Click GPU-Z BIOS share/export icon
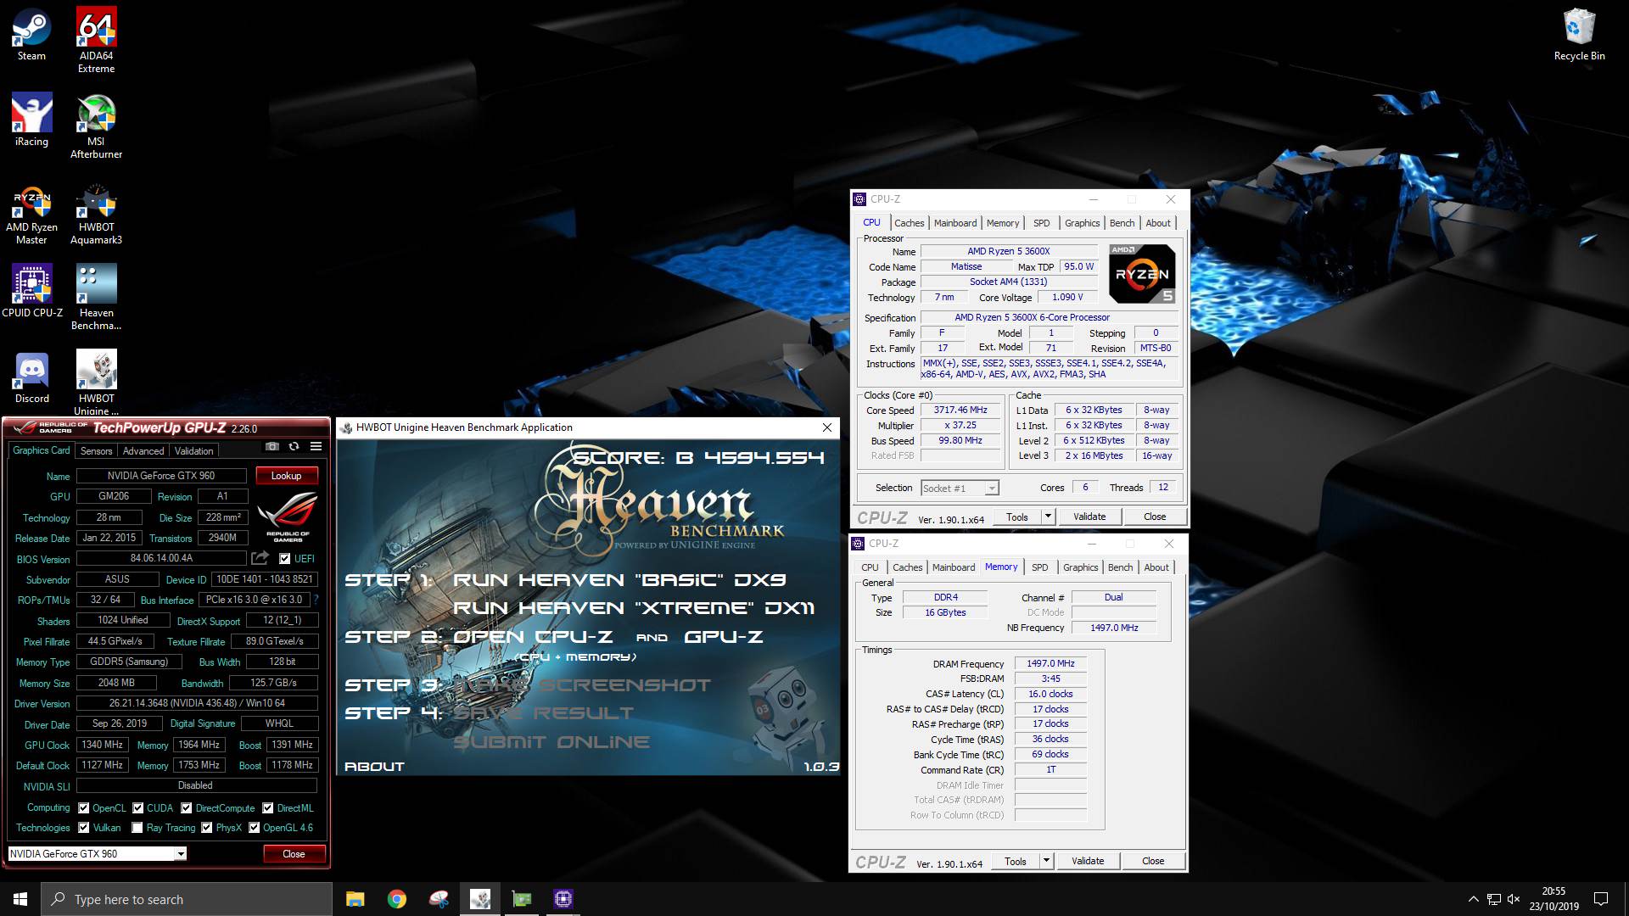 click(260, 558)
